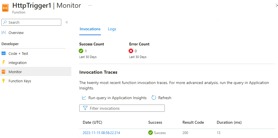Focus the Filter invocations input field
The image size is (278, 138).
[x=125, y=108]
